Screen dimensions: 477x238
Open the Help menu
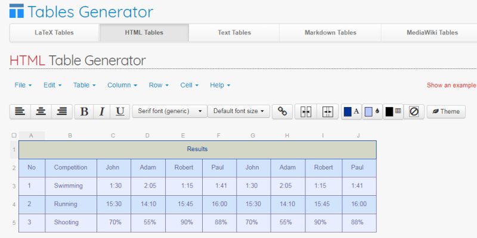click(220, 85)
